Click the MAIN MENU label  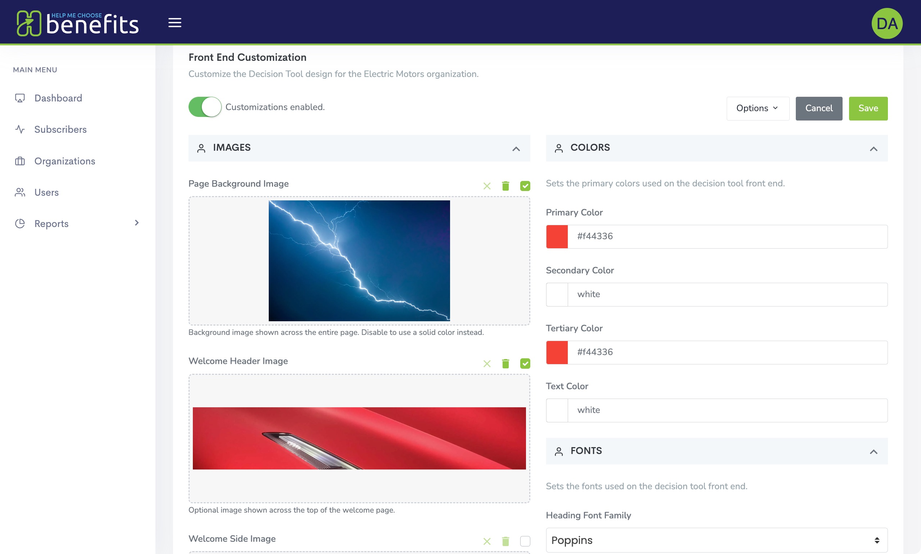click(x=35, y=70)
